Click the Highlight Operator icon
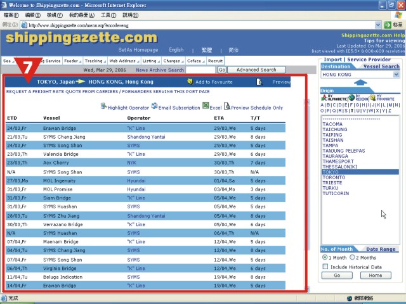The width and height of the screenshot is (406, 304). 103,106
